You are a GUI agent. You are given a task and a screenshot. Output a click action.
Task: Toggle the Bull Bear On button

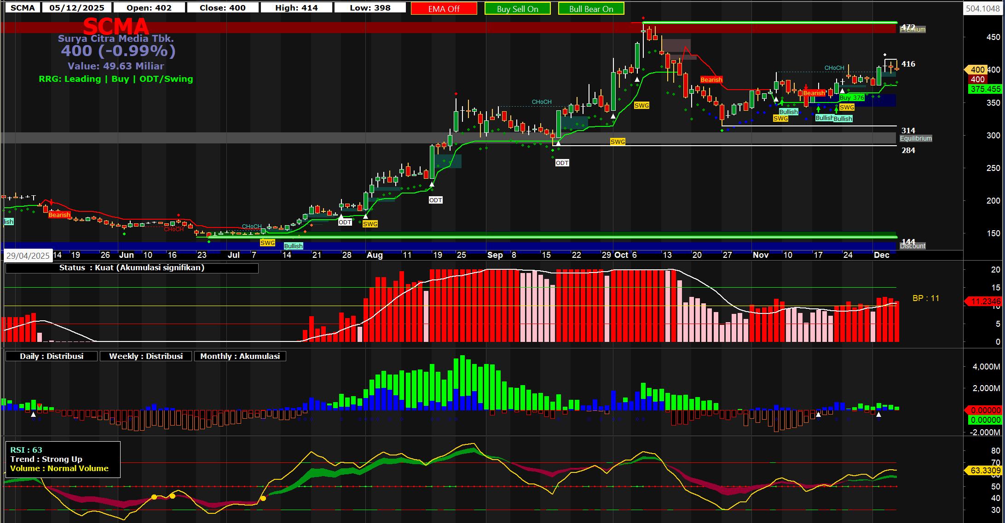(591, 9)
